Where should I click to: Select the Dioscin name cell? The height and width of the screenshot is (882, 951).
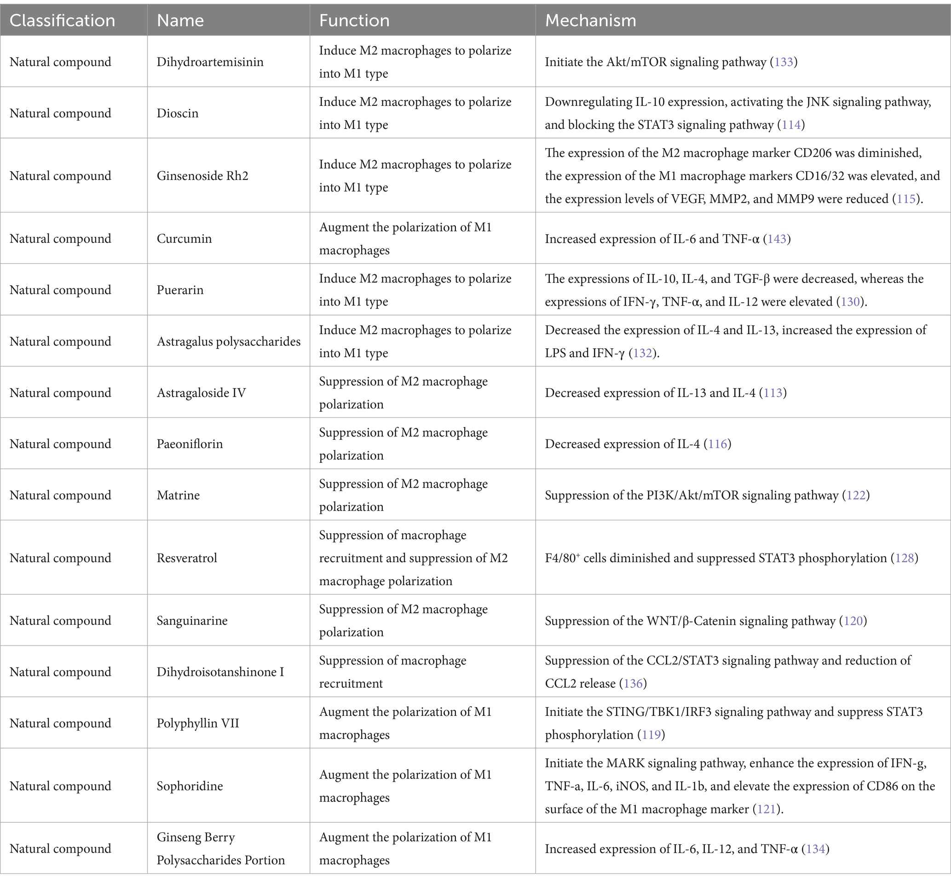coord(229,113)
